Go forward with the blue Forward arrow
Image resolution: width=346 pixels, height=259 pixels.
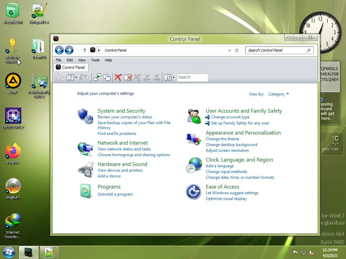[69, 50]
